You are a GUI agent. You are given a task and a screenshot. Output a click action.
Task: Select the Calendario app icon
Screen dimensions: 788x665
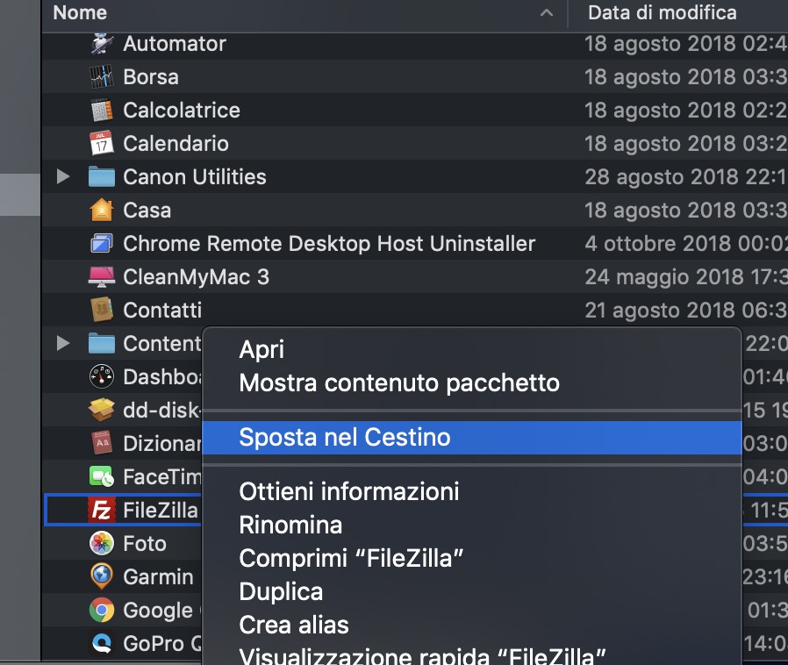click(x=102, y=144)
